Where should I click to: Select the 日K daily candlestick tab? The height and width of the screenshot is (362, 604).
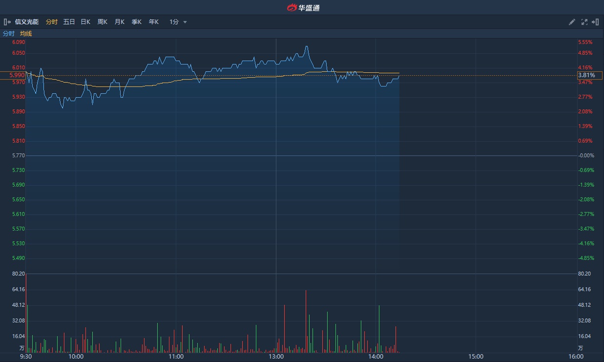click(85, 22)
